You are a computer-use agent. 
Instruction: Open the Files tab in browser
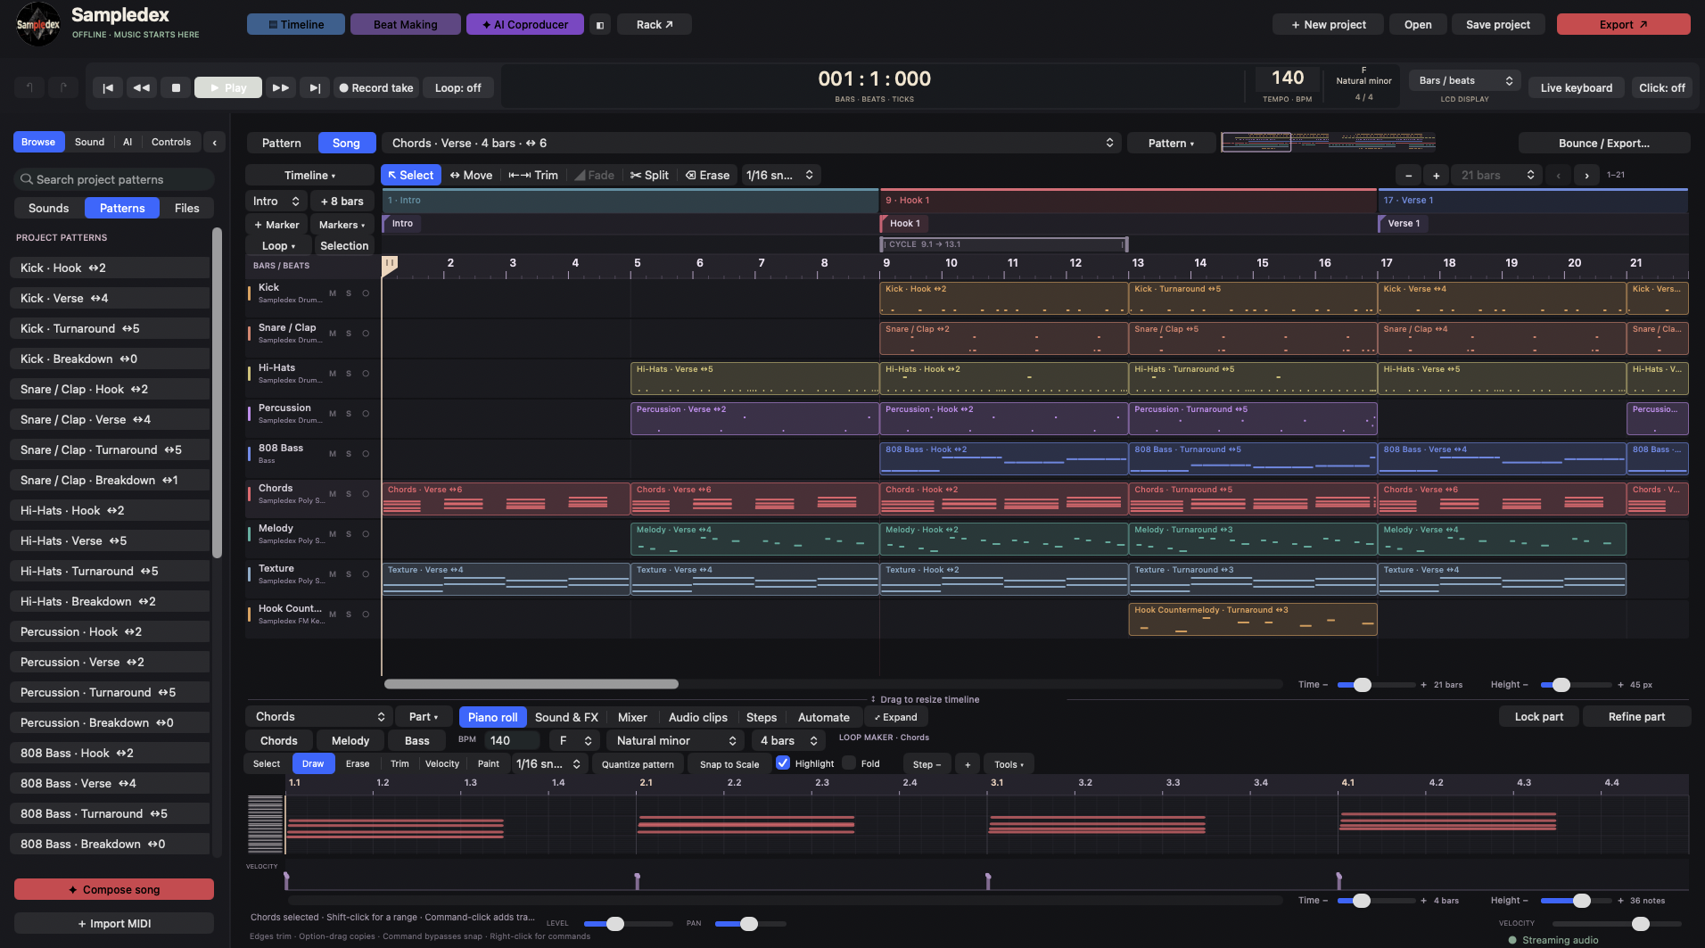click(x=187, y=208)
